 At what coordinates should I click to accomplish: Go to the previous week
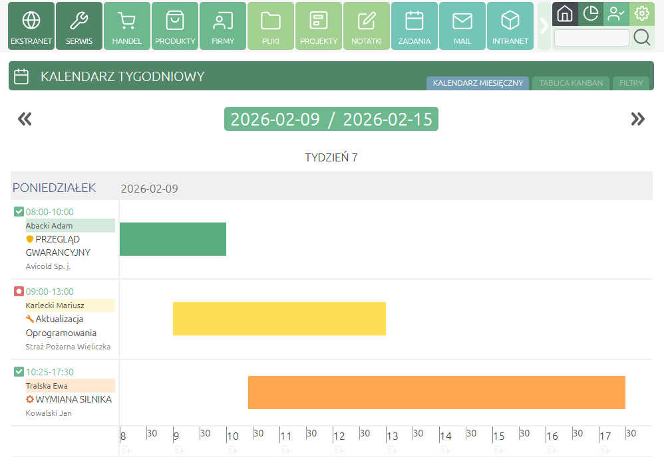(25, 119)
